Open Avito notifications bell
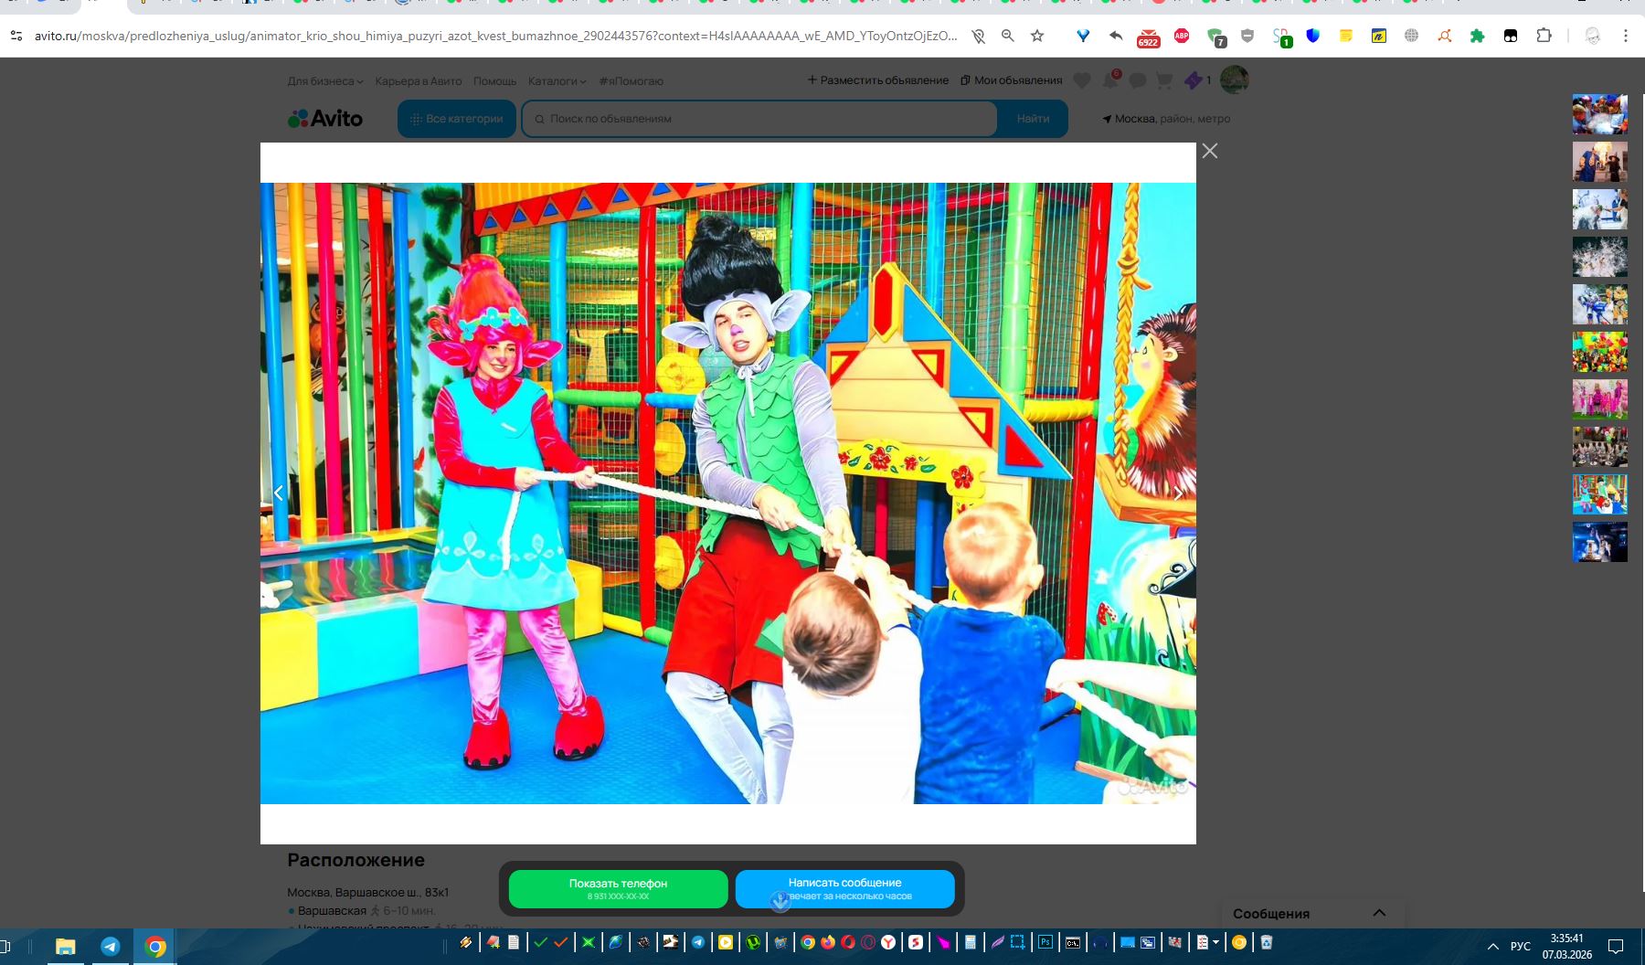Image resolution: width=1645 pixels, height=965 pixels. pos(1110,80)
